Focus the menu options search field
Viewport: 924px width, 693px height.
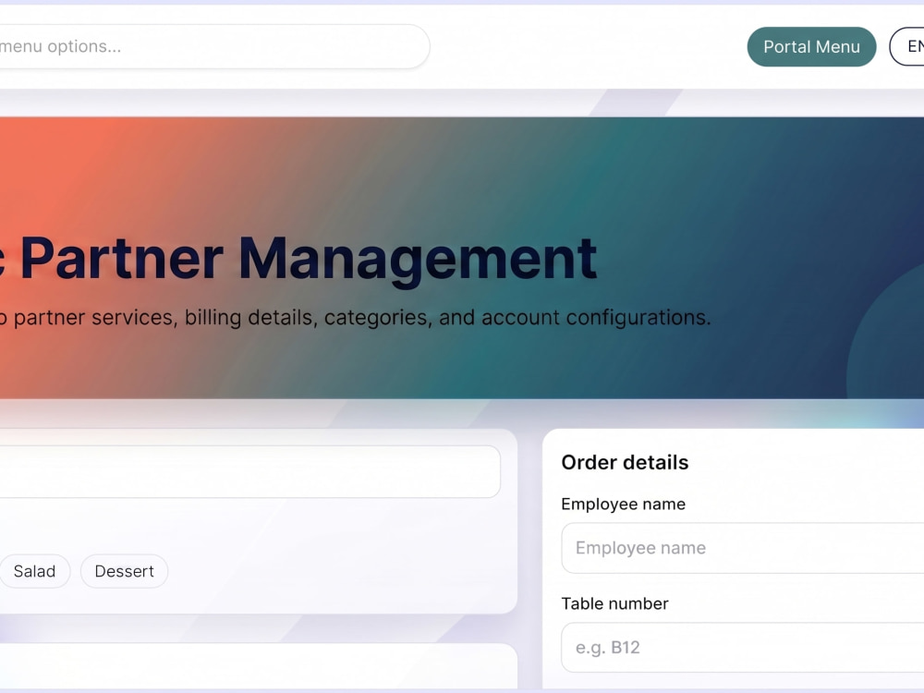(x=214, y=46)
